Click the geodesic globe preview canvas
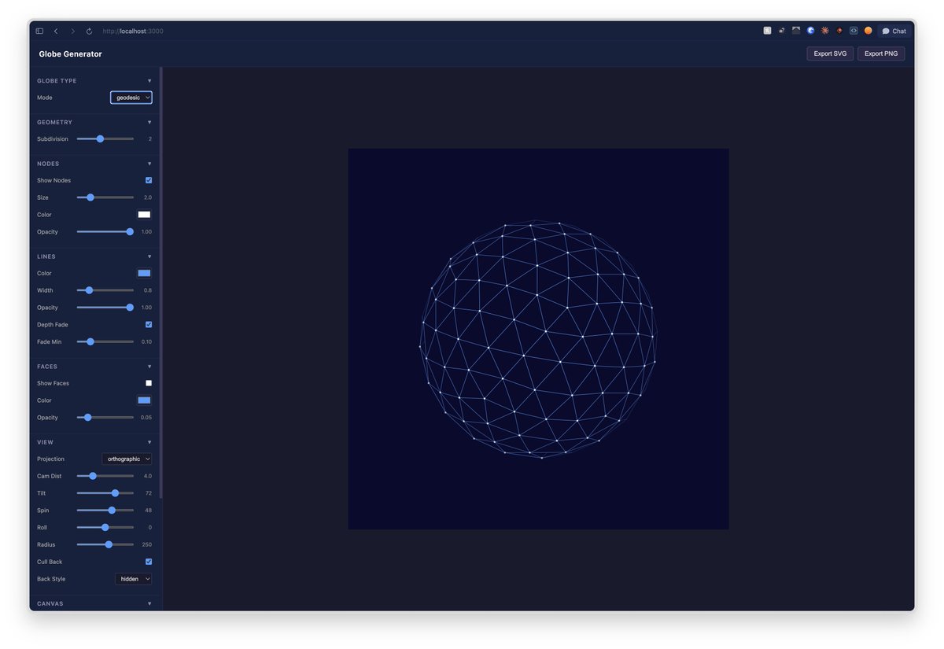This screenshot has height=649, width=944. pos(538,339)
